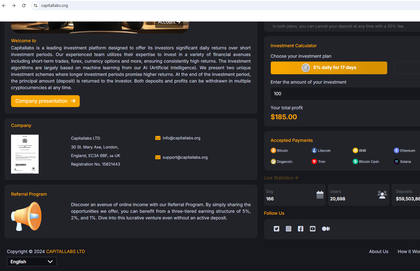Go forward in browser history
The width and height of the screenshot is (420, 271).
pyautogui.click(x=14, y=6)
